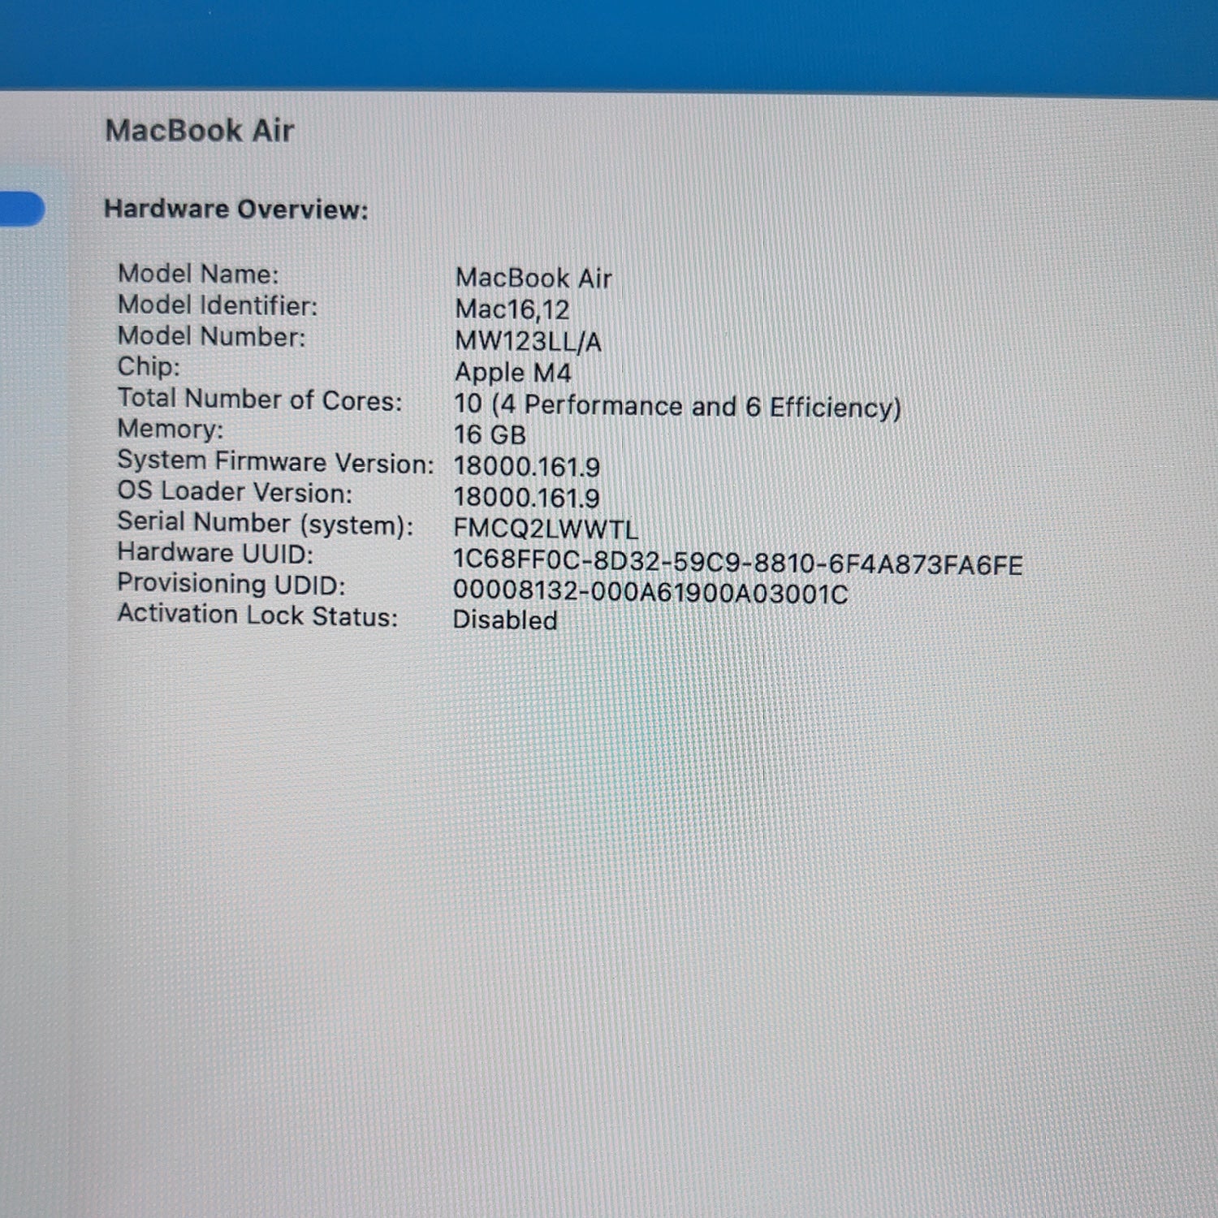This screenshot has height=1218, width=1218.
Task: Select the 10 cores performance/efficiency value
Action: (x=678, y=406)
